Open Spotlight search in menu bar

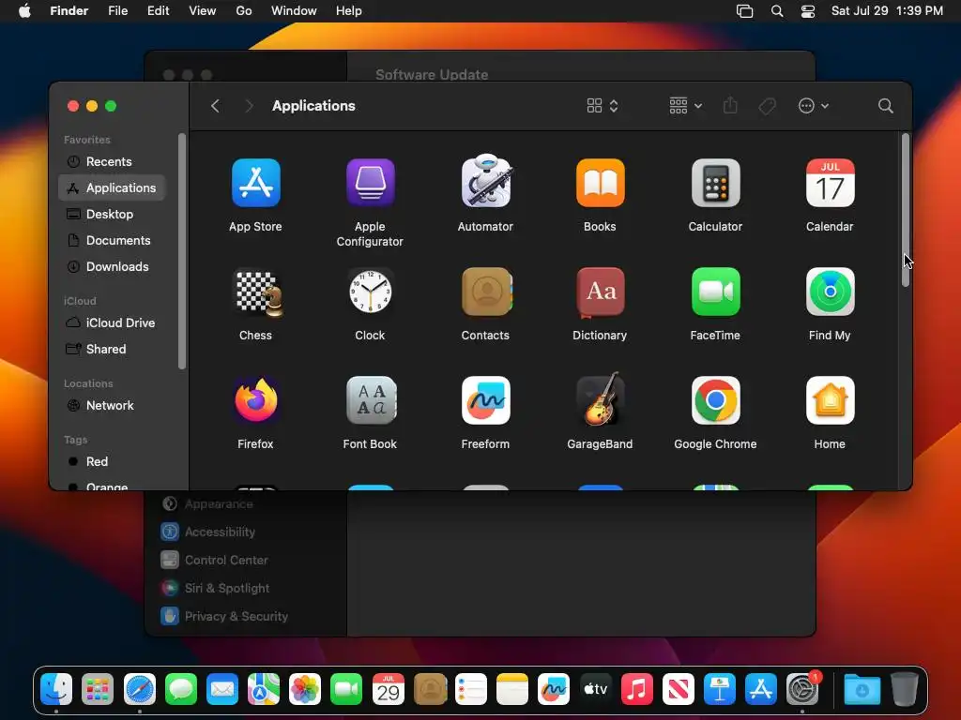pyautogui.click(x=776, y=11)
